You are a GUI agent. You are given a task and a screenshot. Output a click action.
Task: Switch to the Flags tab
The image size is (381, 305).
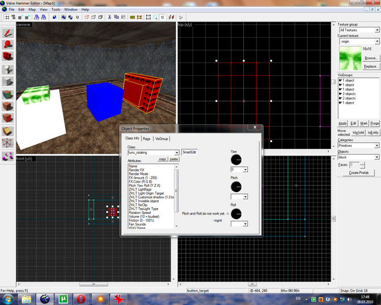(x=146, y=139)
